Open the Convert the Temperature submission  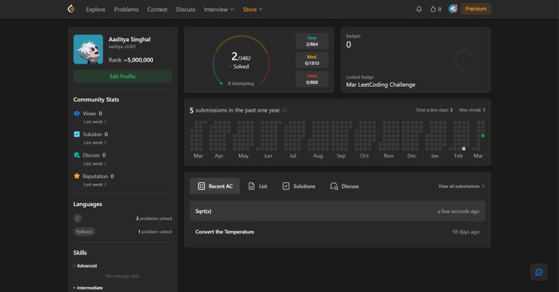click(337, 232)
